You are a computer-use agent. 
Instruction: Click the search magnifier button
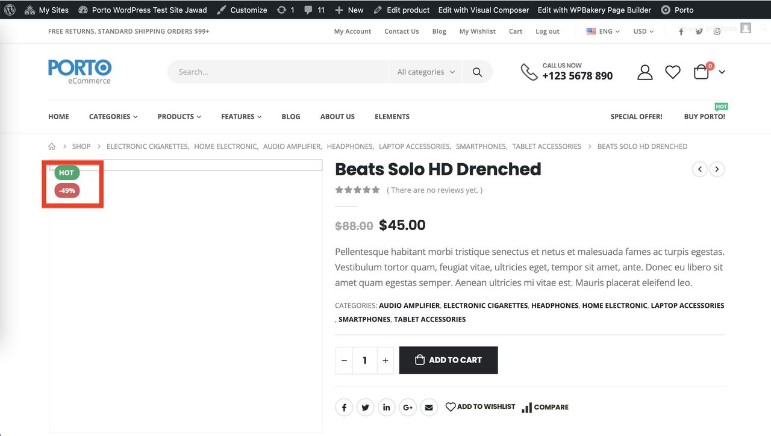tap(477, 72)
